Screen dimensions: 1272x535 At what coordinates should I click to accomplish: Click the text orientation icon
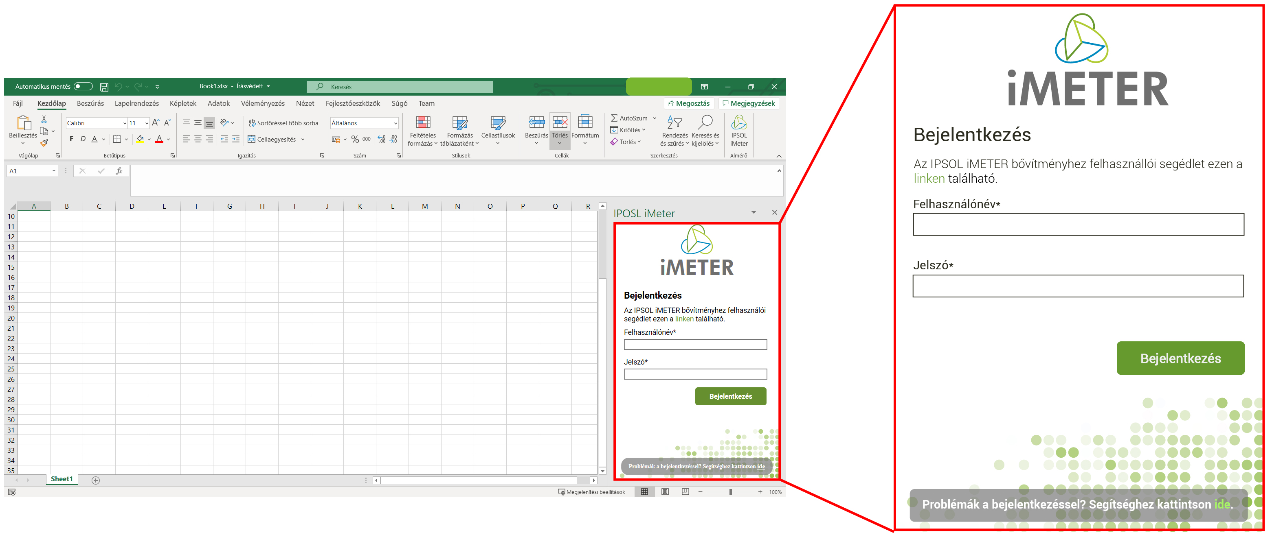point(225,123)
